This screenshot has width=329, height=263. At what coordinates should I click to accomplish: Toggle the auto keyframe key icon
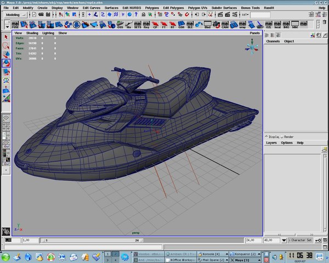click(318, 241)
